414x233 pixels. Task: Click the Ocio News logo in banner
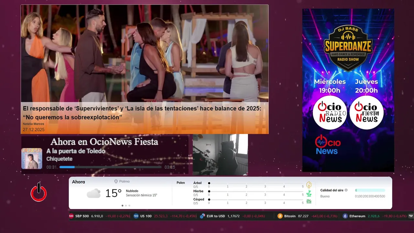328,145
